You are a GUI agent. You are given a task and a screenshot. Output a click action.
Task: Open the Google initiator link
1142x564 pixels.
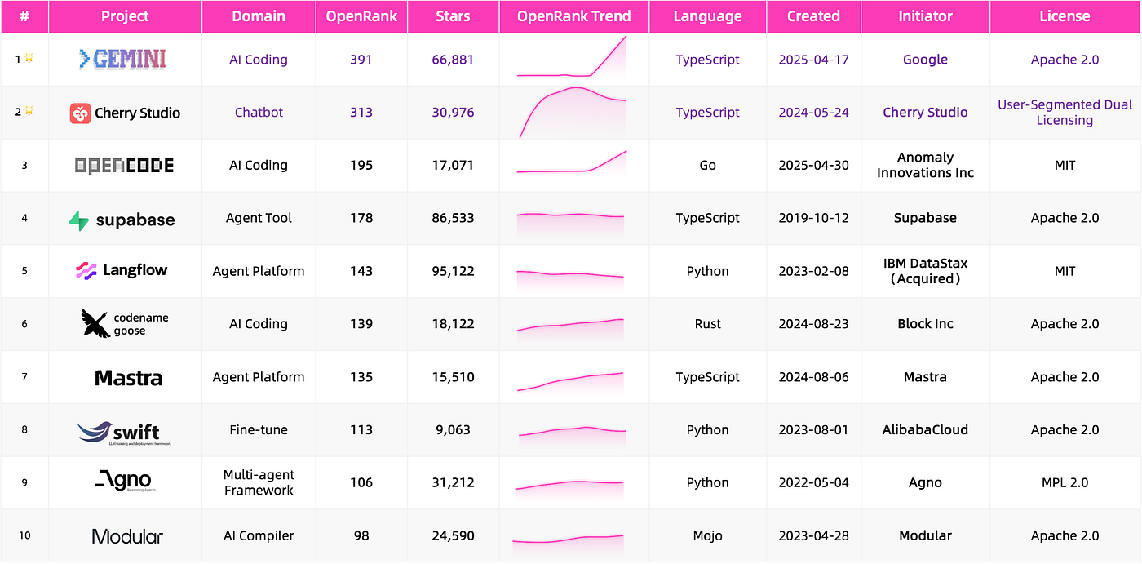coord(925,60)
